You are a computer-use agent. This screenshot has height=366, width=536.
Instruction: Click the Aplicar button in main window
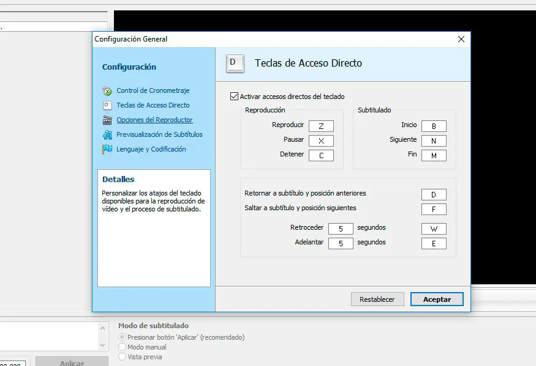pyautogui.click(x=72, y=362)
